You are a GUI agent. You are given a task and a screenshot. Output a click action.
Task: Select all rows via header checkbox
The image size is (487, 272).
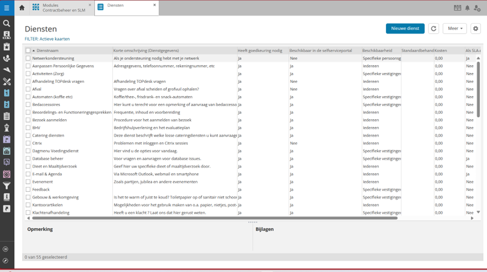tap(28, 51)
